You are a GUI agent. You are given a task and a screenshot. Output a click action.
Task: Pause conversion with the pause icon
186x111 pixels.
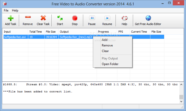tap(92, 18)
